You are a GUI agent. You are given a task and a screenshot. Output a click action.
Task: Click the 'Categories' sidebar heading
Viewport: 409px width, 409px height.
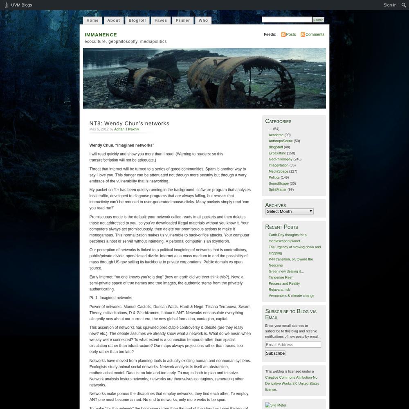[278, 121]
